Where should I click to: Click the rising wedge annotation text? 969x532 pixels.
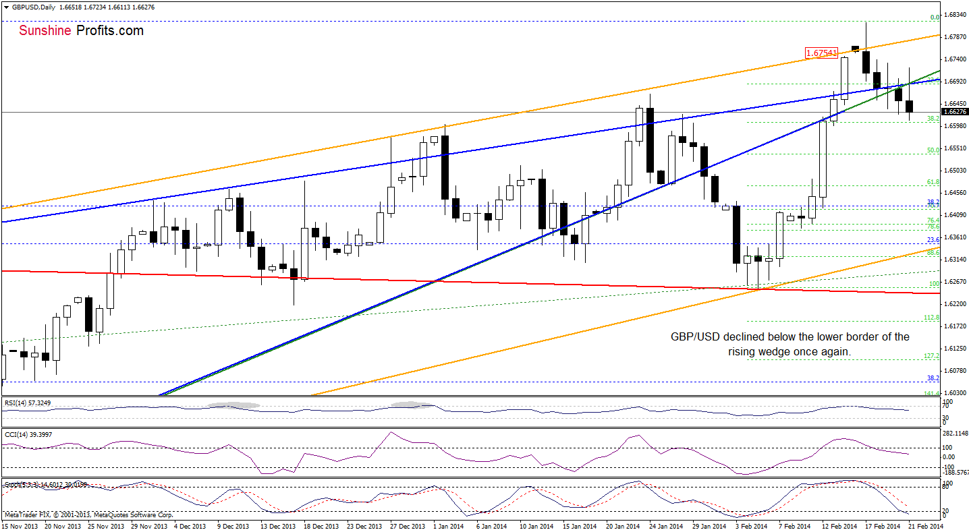[x=790, y=344]
